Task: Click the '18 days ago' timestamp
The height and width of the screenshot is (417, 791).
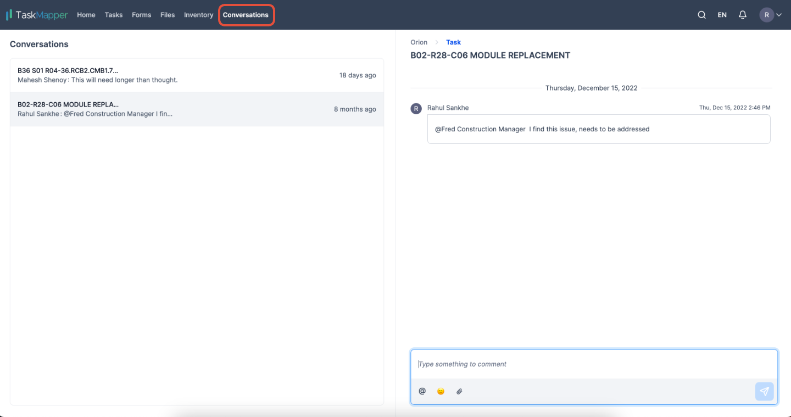Action: (358, 75)
